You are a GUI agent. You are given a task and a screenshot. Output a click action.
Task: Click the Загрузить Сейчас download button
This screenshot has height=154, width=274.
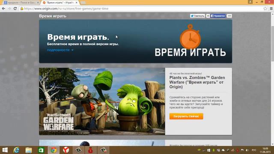tap(186, 116)
